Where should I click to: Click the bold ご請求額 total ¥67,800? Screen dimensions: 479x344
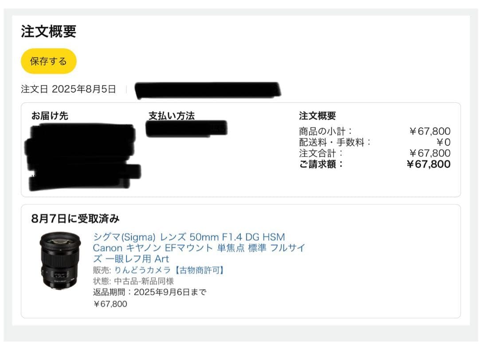click(428, 164)
